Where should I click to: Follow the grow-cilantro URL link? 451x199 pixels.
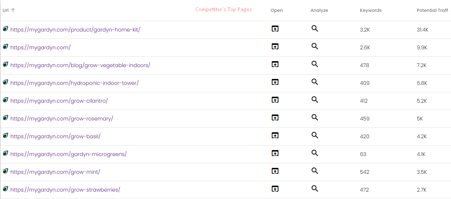tap(59, 101)
